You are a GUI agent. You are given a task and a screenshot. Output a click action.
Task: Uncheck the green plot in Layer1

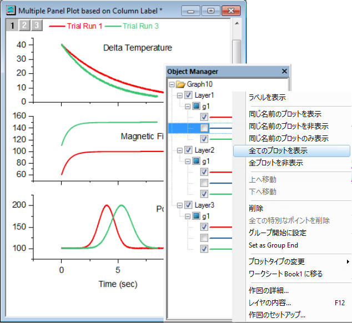[204, 139]
